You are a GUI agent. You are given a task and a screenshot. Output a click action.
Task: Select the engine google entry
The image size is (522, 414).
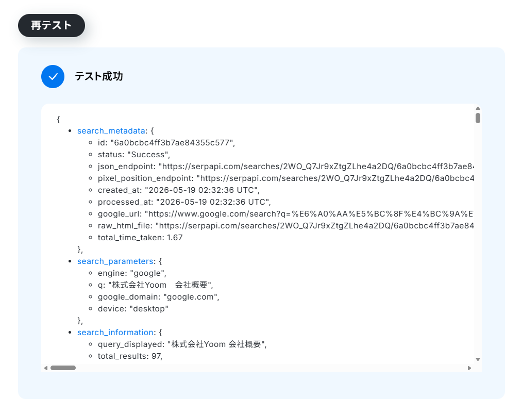[x=132, y=273]
